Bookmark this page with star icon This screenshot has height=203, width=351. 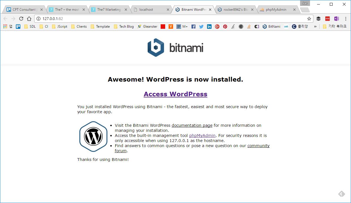(x=309, y=19)
